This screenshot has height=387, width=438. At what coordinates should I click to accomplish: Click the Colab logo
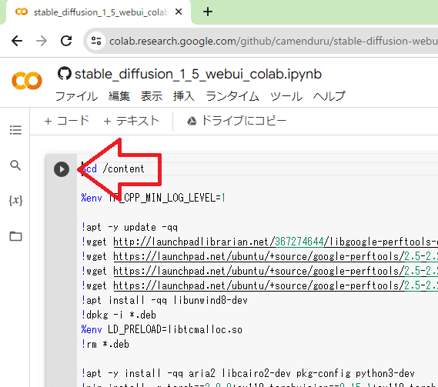pos(27,81)
